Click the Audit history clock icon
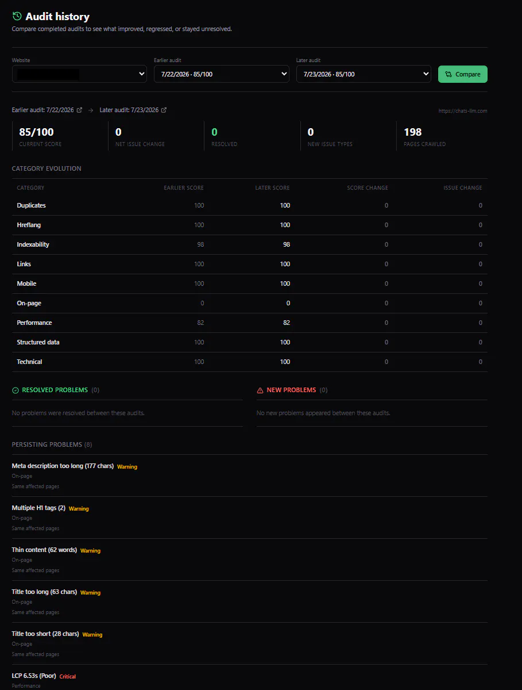The height and width of the screenshot is (690, 522). tap(17, 17)
